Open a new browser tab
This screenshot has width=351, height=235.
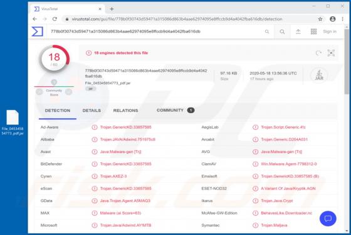click(112, 9)
